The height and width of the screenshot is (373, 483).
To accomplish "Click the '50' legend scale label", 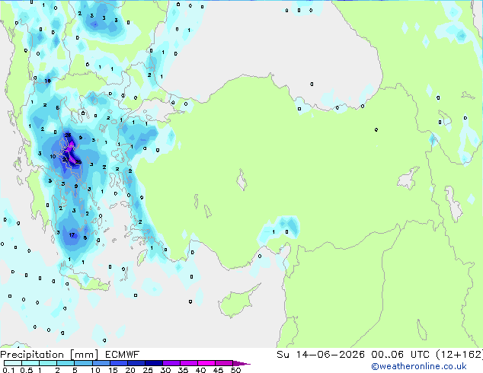I will click(x=236, y=370).
